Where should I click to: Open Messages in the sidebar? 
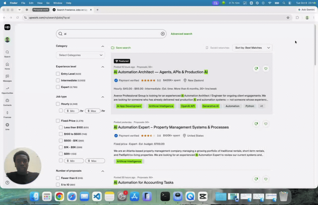pyautogui.click(x=7, y=78)
